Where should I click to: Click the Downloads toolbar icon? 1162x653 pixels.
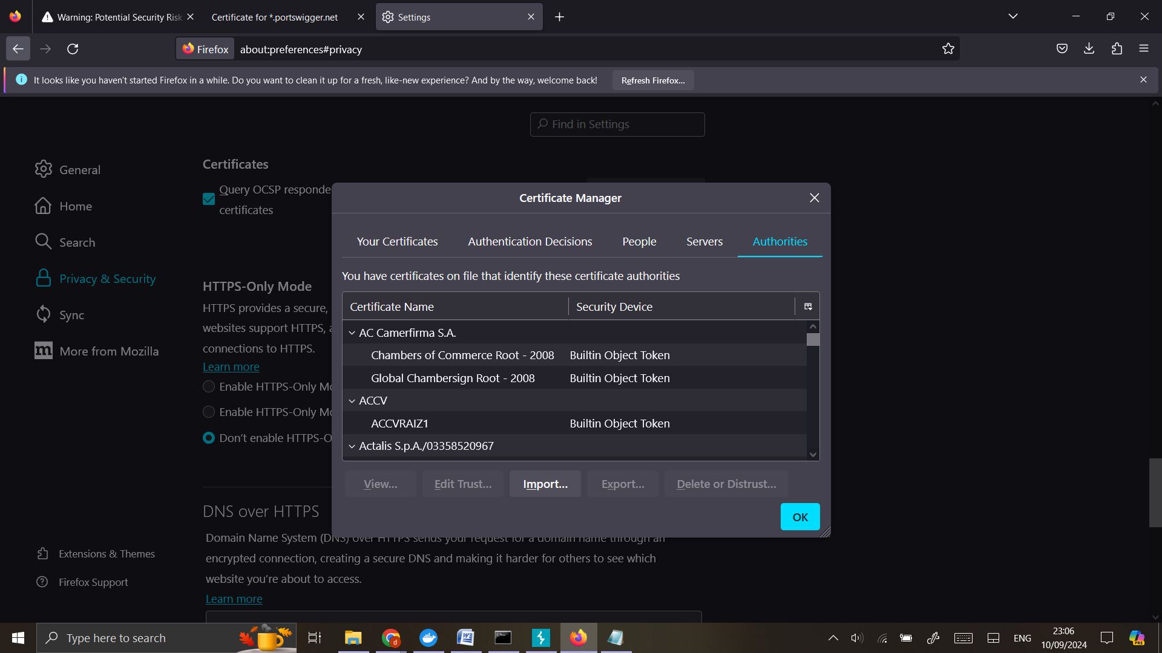click(1089, 48)
